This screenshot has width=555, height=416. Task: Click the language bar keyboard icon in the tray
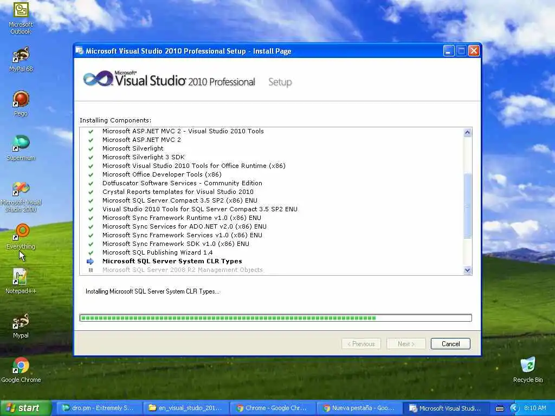tap(499, 408)
